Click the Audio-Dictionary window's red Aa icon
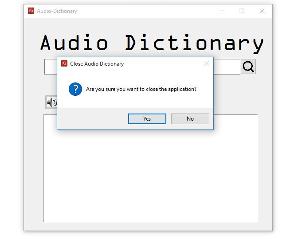Image resolution: width=298 pixels, height=239 pixels. (x=31, y=11)
